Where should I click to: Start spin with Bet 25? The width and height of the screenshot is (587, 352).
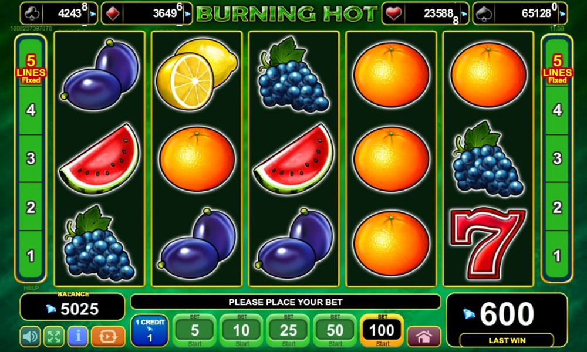(x=288, y=331)
